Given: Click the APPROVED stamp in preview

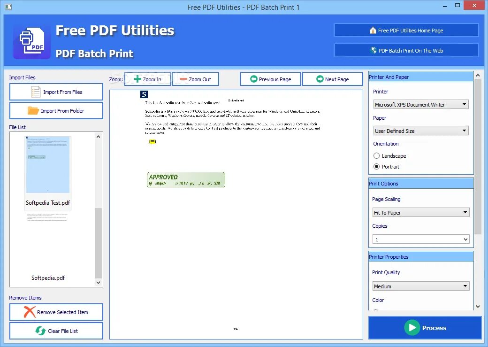Looking at the screenshot, I should coord(186,180).
